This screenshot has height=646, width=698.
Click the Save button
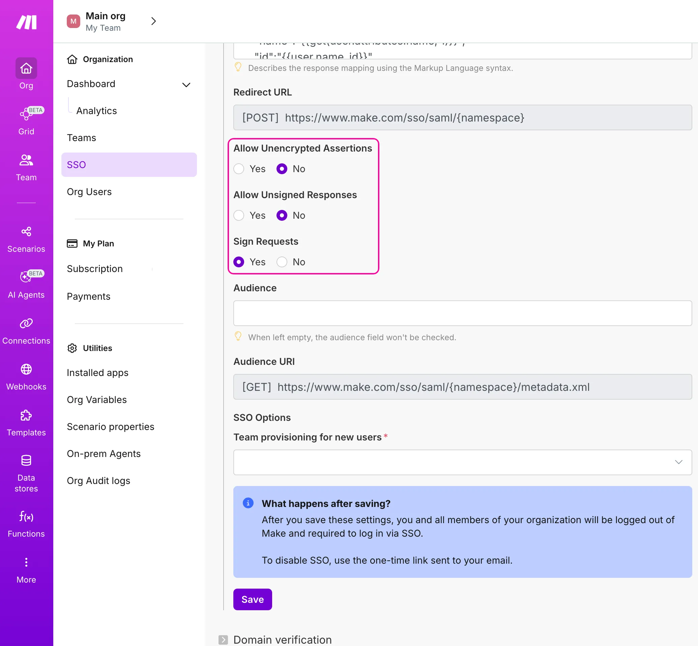[x=253, y=599]
